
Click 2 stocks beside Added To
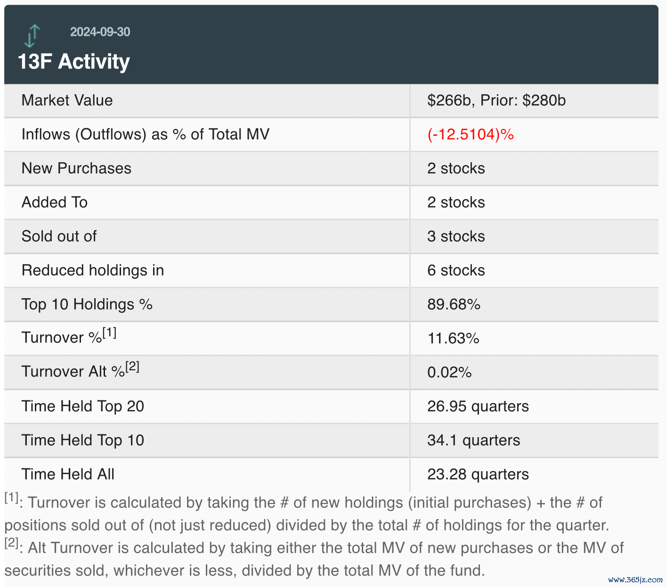tap(456, 202)
